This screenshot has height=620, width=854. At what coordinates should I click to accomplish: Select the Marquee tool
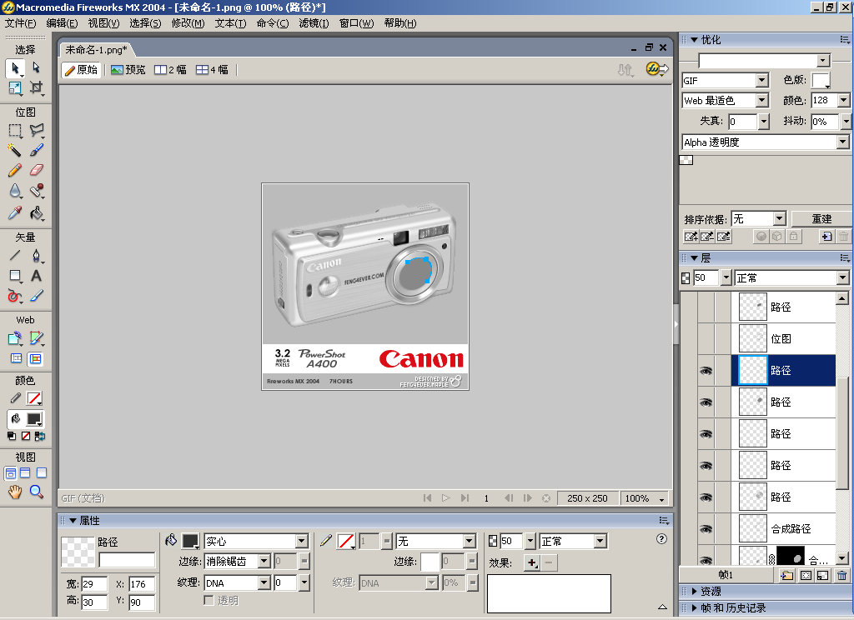(x=15, y=130)
